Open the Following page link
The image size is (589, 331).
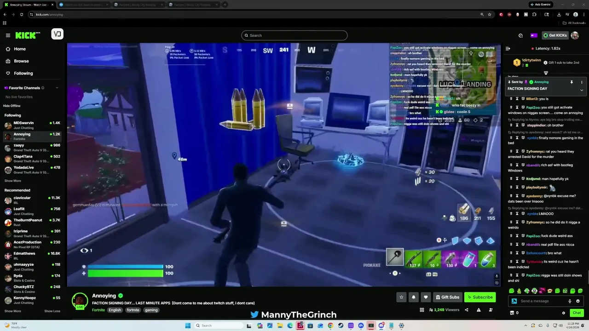click(23, 73)
